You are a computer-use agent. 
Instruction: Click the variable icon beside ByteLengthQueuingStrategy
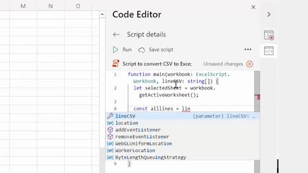point(110,157)
